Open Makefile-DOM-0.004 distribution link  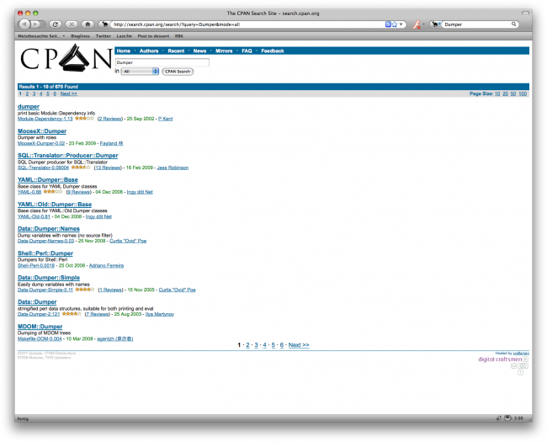point(40,338)
